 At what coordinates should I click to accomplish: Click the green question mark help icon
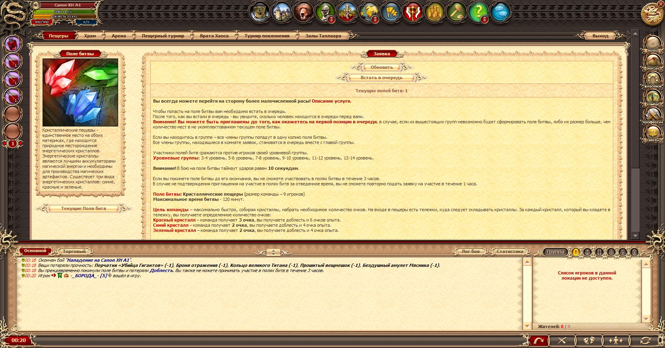tap(478, 12)
